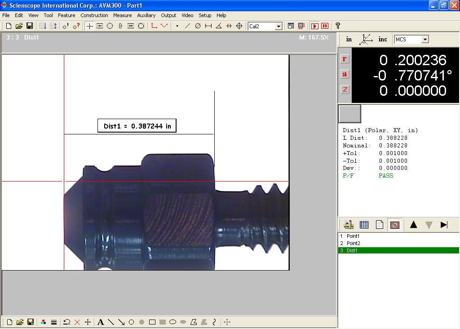The height and width of the screenshot is (329, 460).
Task: Click the circle with exclamation mark icon
Action: 66,26
